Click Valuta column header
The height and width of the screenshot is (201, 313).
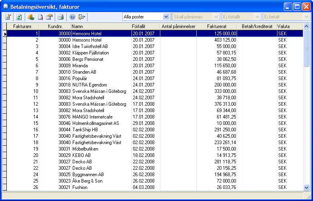[x=290, y=26]
